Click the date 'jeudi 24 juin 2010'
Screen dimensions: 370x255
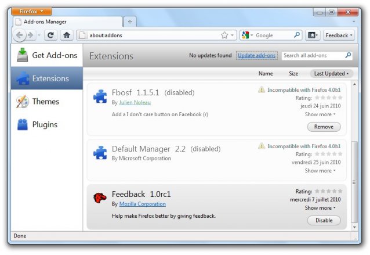tap(321, 106)
